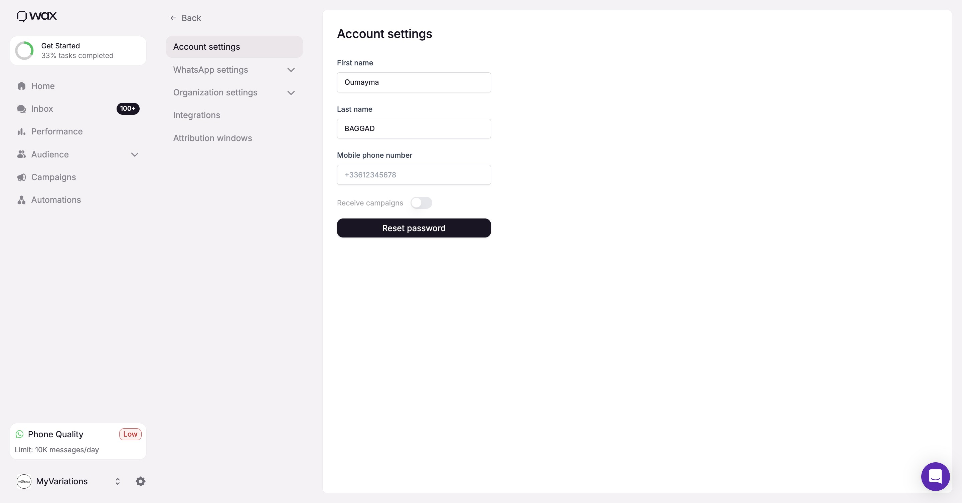Open settings via the gear icon
962x503 pixels.
click(x=140, y=481)
